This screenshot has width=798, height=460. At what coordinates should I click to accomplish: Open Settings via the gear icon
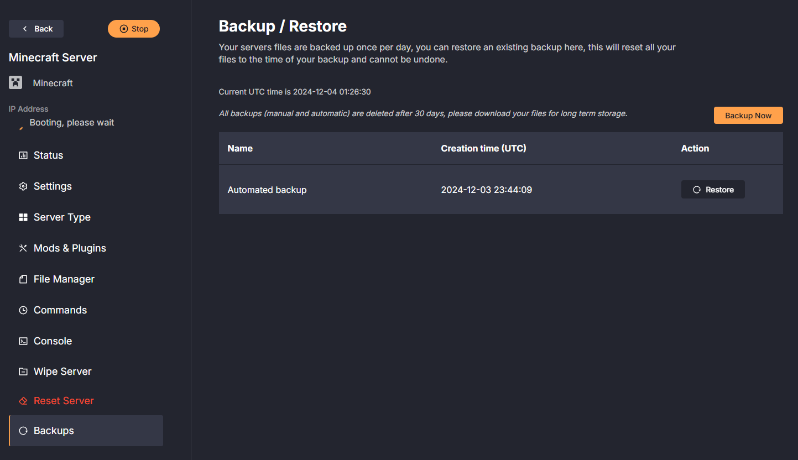(x=23, y=186)
